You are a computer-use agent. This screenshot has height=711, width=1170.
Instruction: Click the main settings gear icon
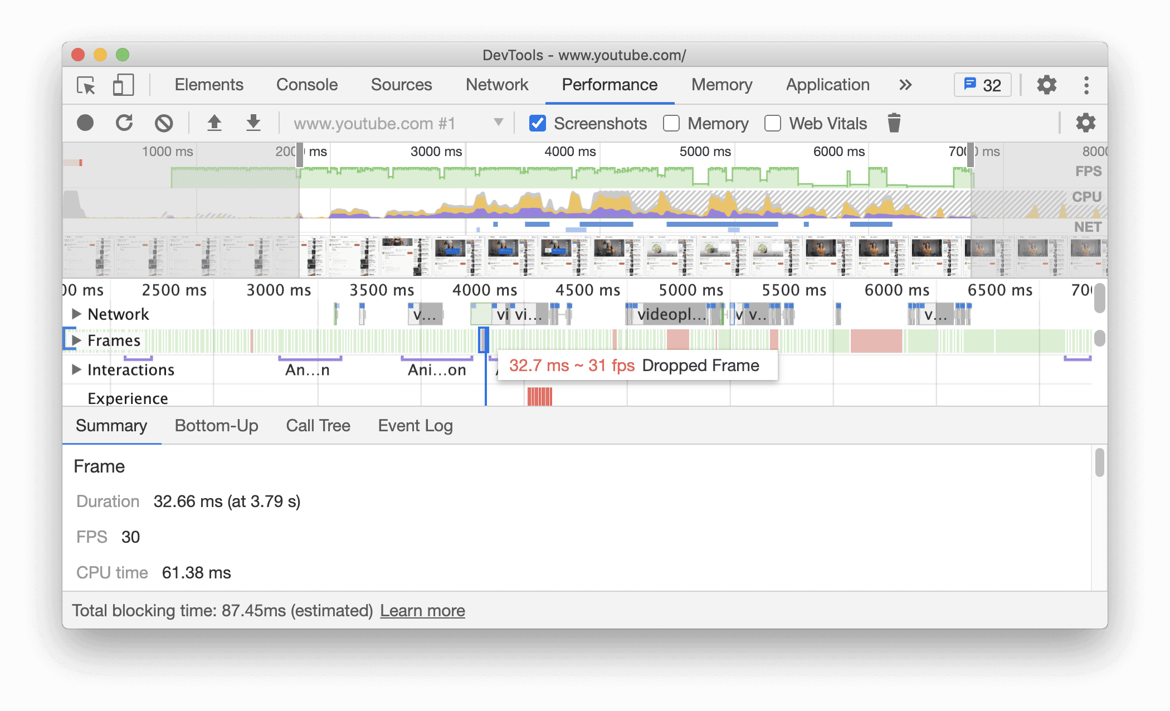click(1046, 84)
